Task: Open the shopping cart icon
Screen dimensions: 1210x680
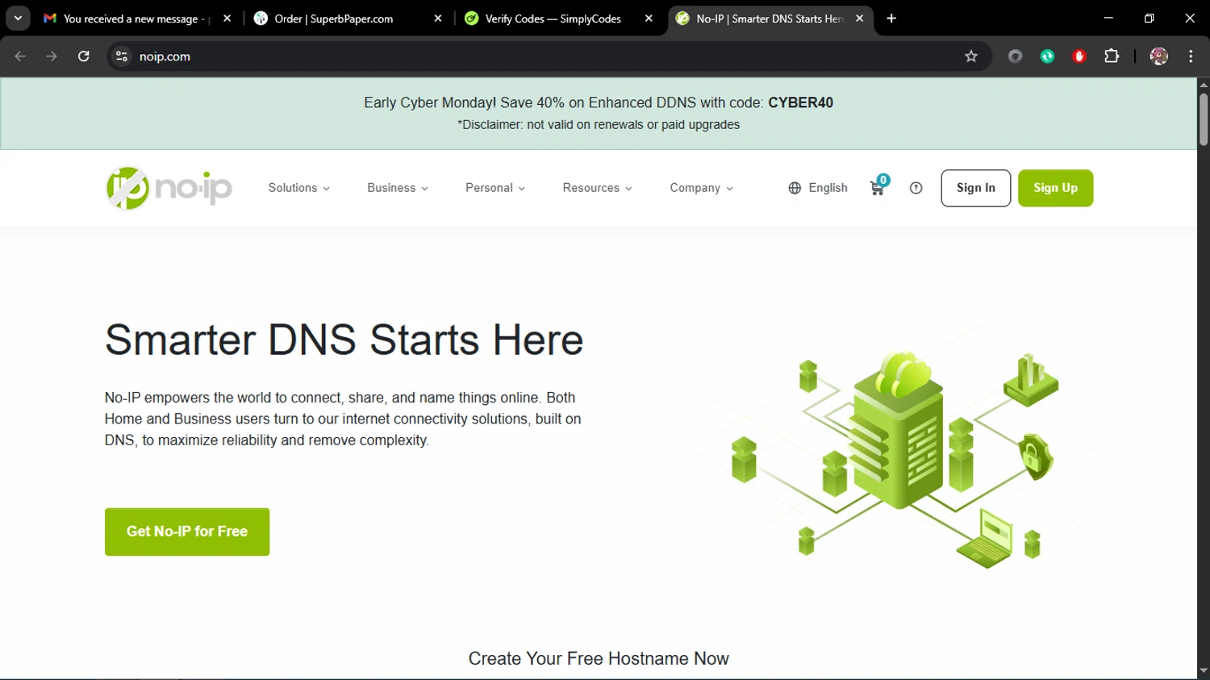Action: [878, 187]
